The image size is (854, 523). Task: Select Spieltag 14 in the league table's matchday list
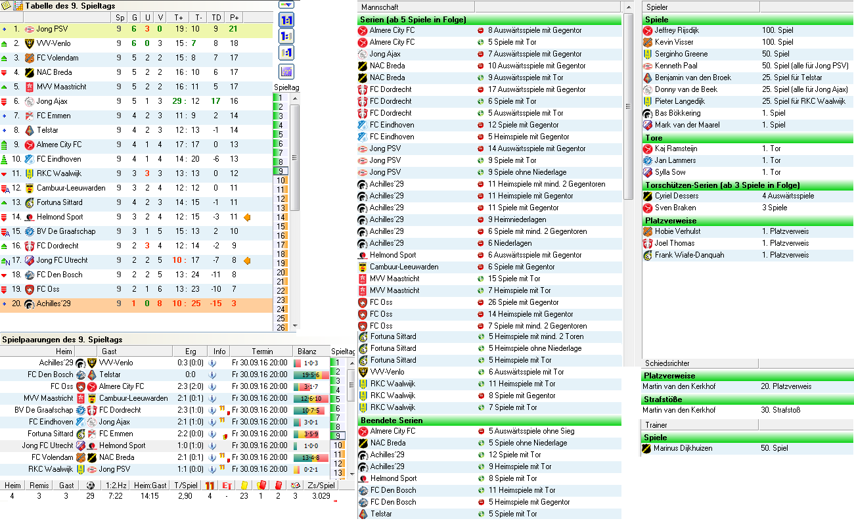point(282,217)
